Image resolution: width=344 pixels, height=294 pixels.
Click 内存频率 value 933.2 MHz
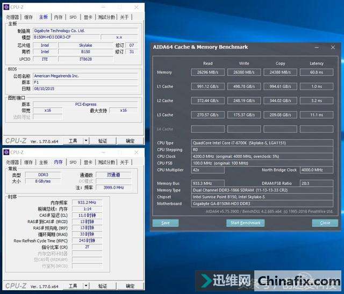click(87, 202)
